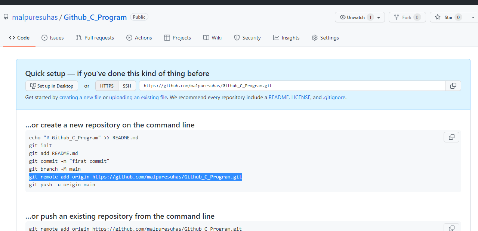Select the Pull requests icon in the repo navigation

pyautogui.click(x=79, y=37)
